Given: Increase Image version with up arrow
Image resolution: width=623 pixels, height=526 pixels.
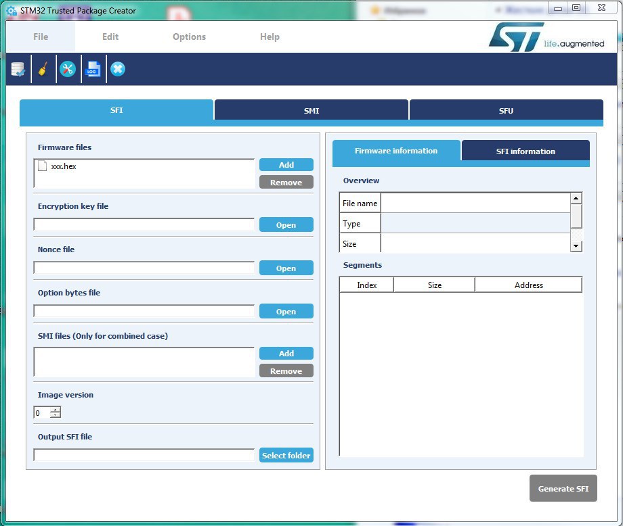Looking at the screenshot, I should click(56, 410).
